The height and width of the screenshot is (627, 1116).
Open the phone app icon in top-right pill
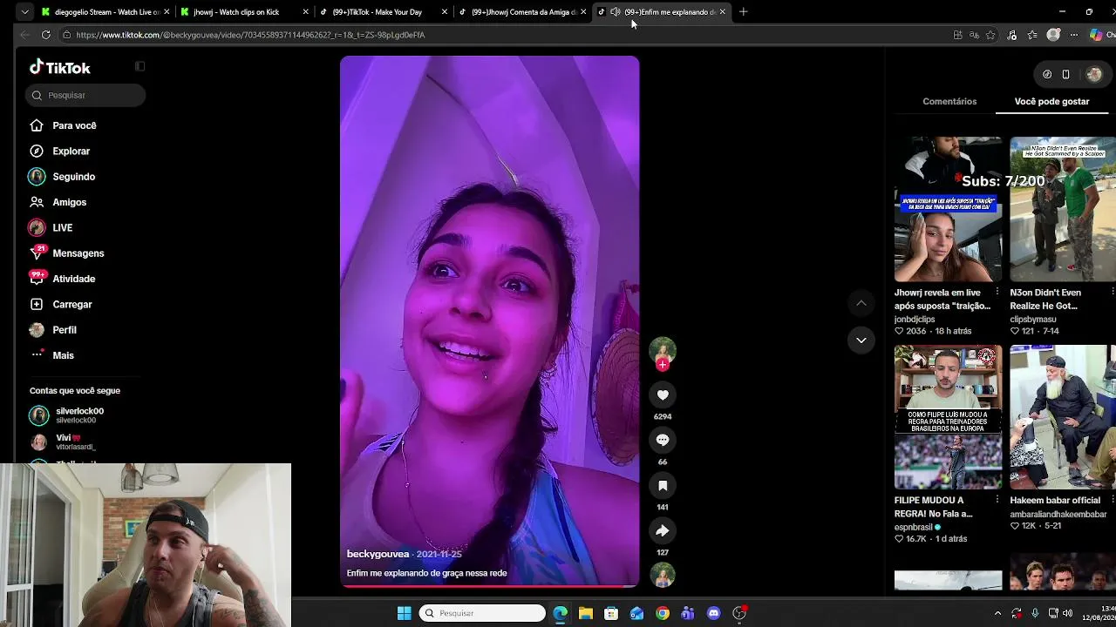click(x=1065, y=75)
